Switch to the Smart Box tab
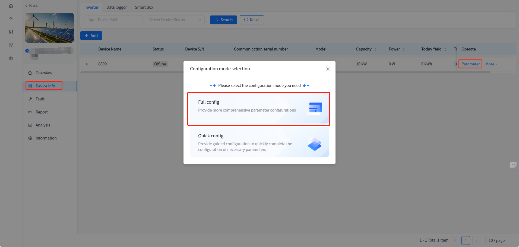The width and height of the screenshot is (519, 247). pyautogui.click(x=144, y=7)
